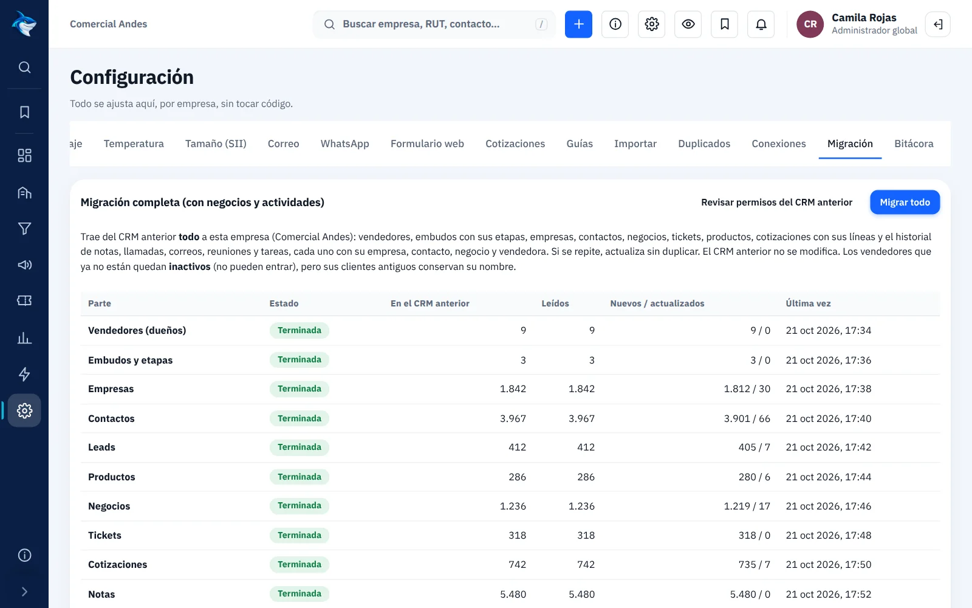972x608 pixels.
Task: Click the Comercial Andes company name
Action: pyautogui.click(x=108, y=24)
